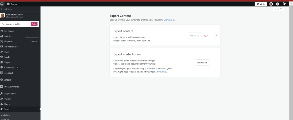Open Jetpack menu item
This screenshot has width=293, height=120.
coord(20,80)
